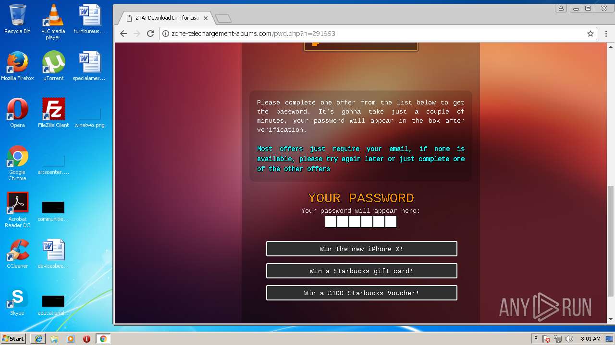Choose the Win the new iPhone X offer
Viewport: 615px width, 345px height.
pyautogui.click(x=362, y=249)
